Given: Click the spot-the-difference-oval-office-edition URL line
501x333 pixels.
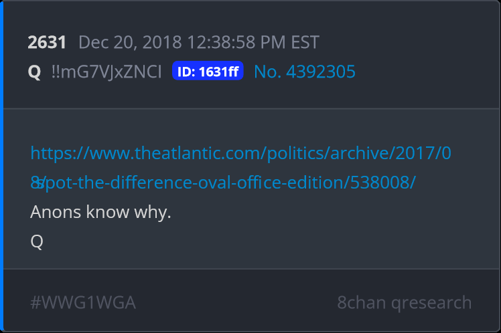Looking at the screenshot, I should coord(223,183).
